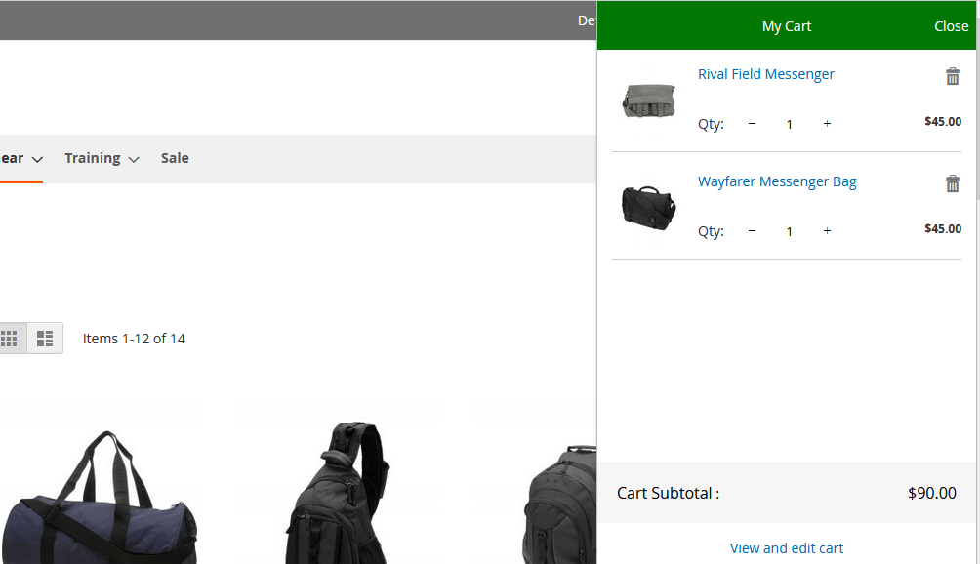Open View and edit cart link
Viewport: 980px width, 564px height.
(x=787, y=548)
